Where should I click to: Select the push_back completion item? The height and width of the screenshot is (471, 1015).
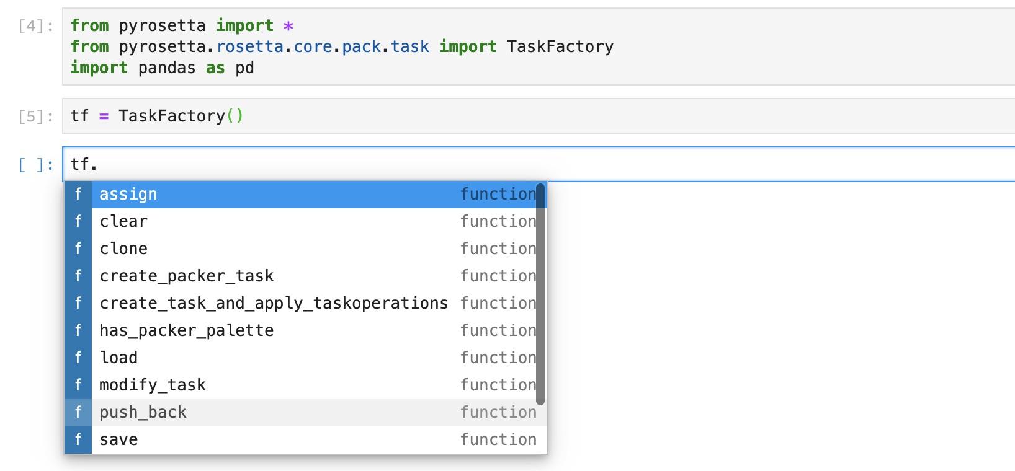[143, 413]
